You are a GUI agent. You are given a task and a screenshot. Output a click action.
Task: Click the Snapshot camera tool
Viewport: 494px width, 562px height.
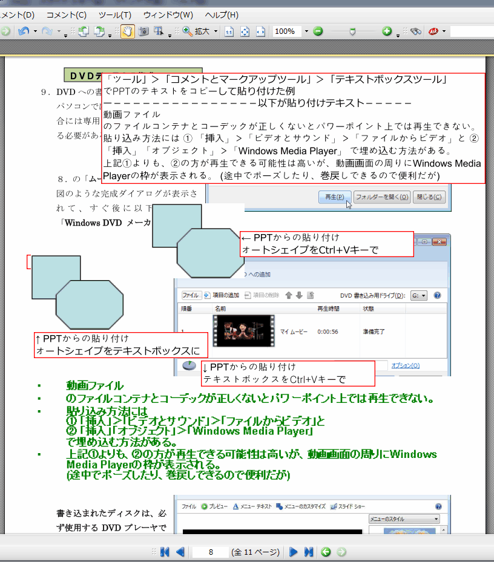point(143,31)
